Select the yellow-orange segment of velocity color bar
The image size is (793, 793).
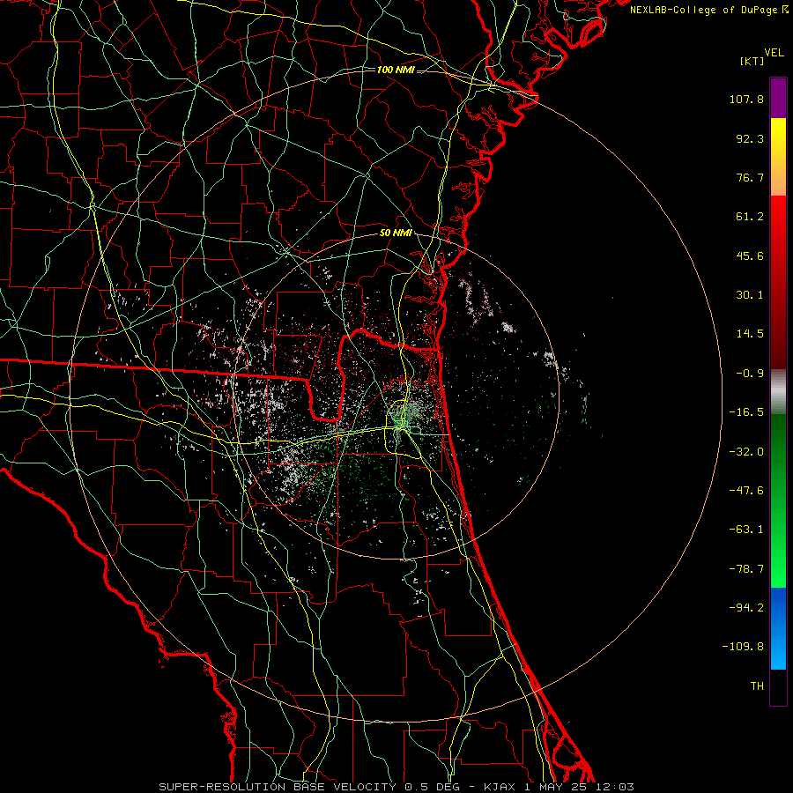tap(778, 157)
